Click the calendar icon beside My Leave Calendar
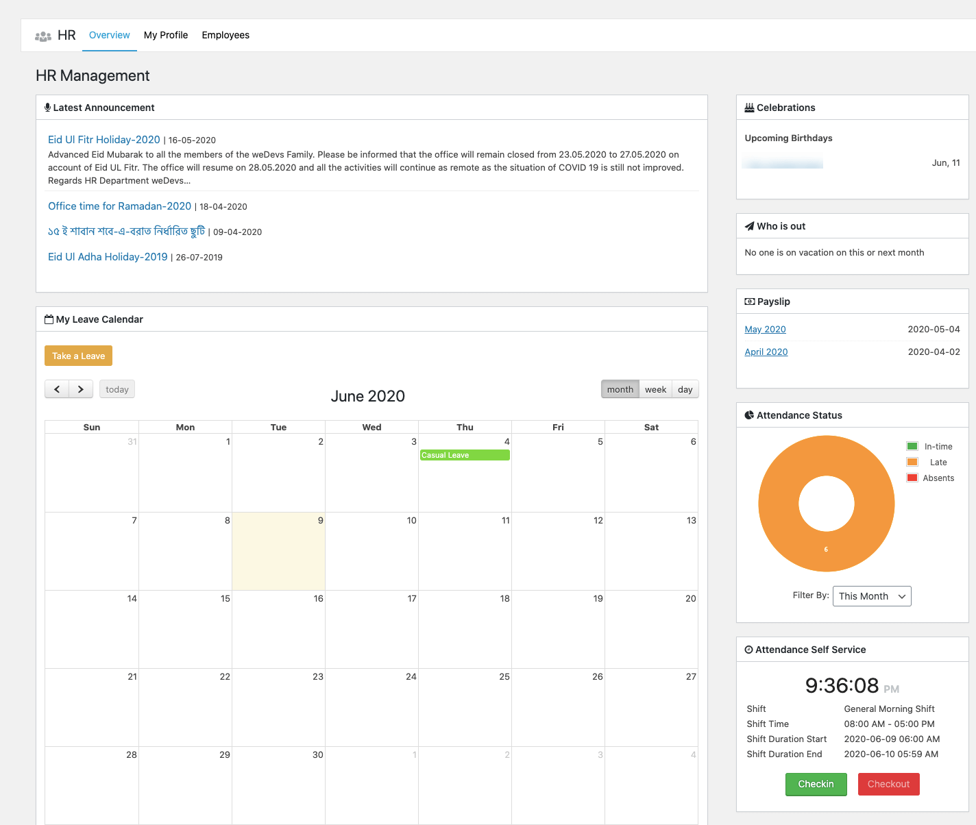The width and height of the screenshot is (976, 825). click(49, 319)
